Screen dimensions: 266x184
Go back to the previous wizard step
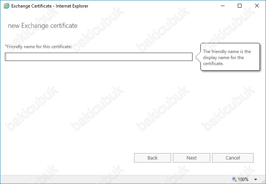click(x=153, y=158)
